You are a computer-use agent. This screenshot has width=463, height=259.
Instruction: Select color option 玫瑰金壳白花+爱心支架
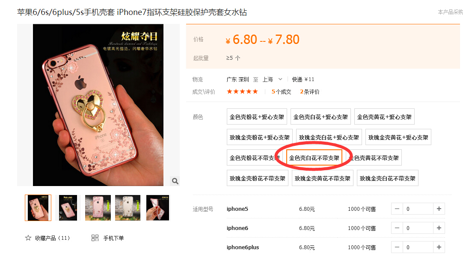(x=329, y=137)
